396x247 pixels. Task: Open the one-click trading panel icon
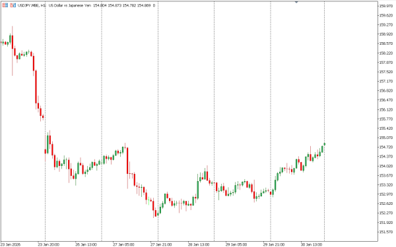click(13, 5)
